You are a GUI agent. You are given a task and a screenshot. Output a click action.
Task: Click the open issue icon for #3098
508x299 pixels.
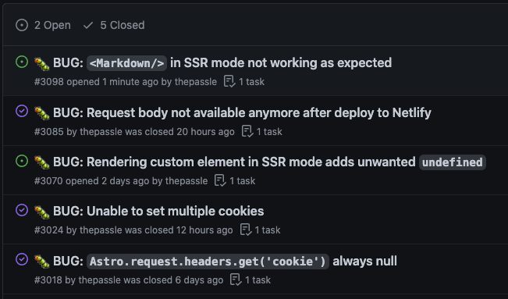tap(22, 62)
